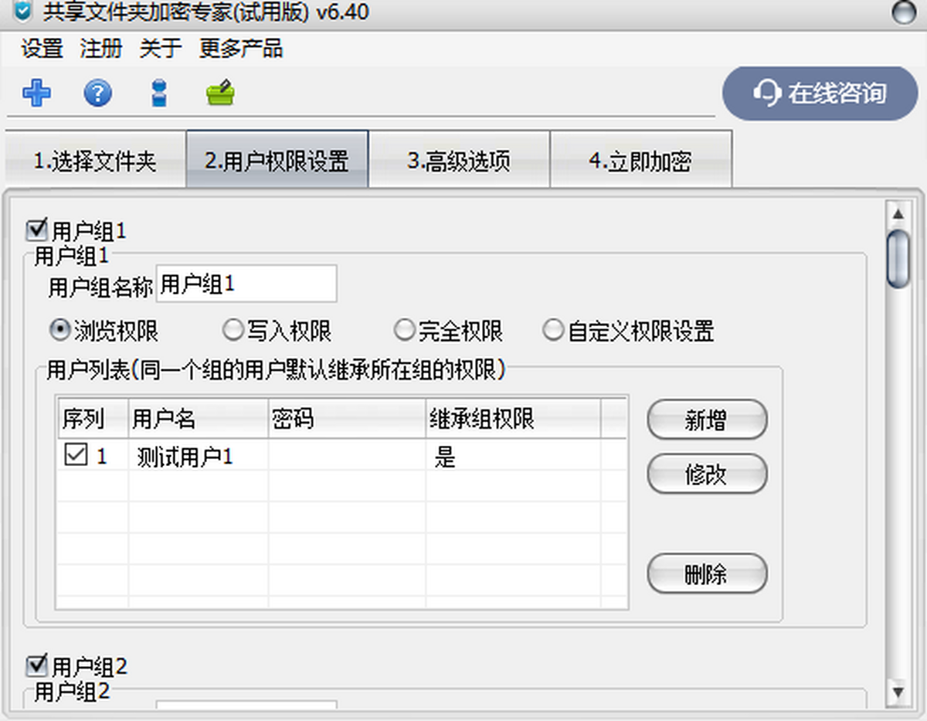Click the blue plus add icon
Screen dimensions: 927x721
[x=36, y=94]
